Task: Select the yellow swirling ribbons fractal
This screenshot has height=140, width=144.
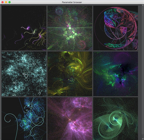Action: pyautogui.click(x=70, y=74)
